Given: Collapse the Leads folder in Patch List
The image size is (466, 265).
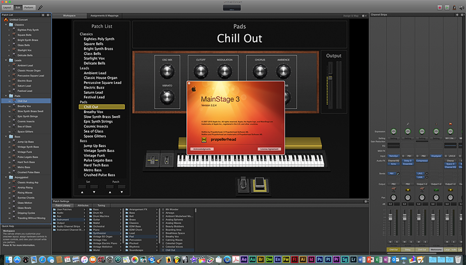Looking at the screenshot, I should (x=6, y=60).
